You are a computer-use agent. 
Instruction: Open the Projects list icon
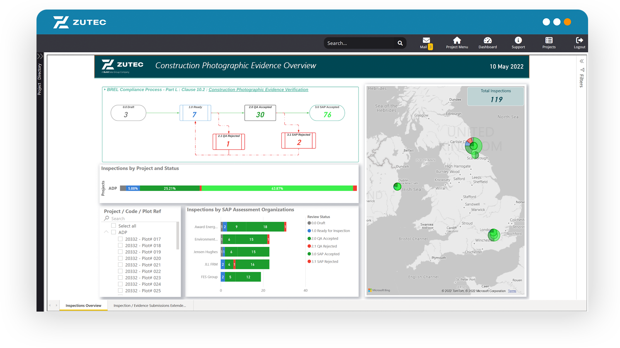tap(549, 41)
